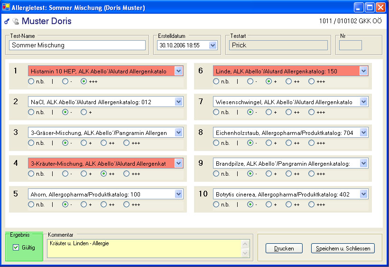Open allergen dropdown for test 2 NaCl

tap(179, 102)
